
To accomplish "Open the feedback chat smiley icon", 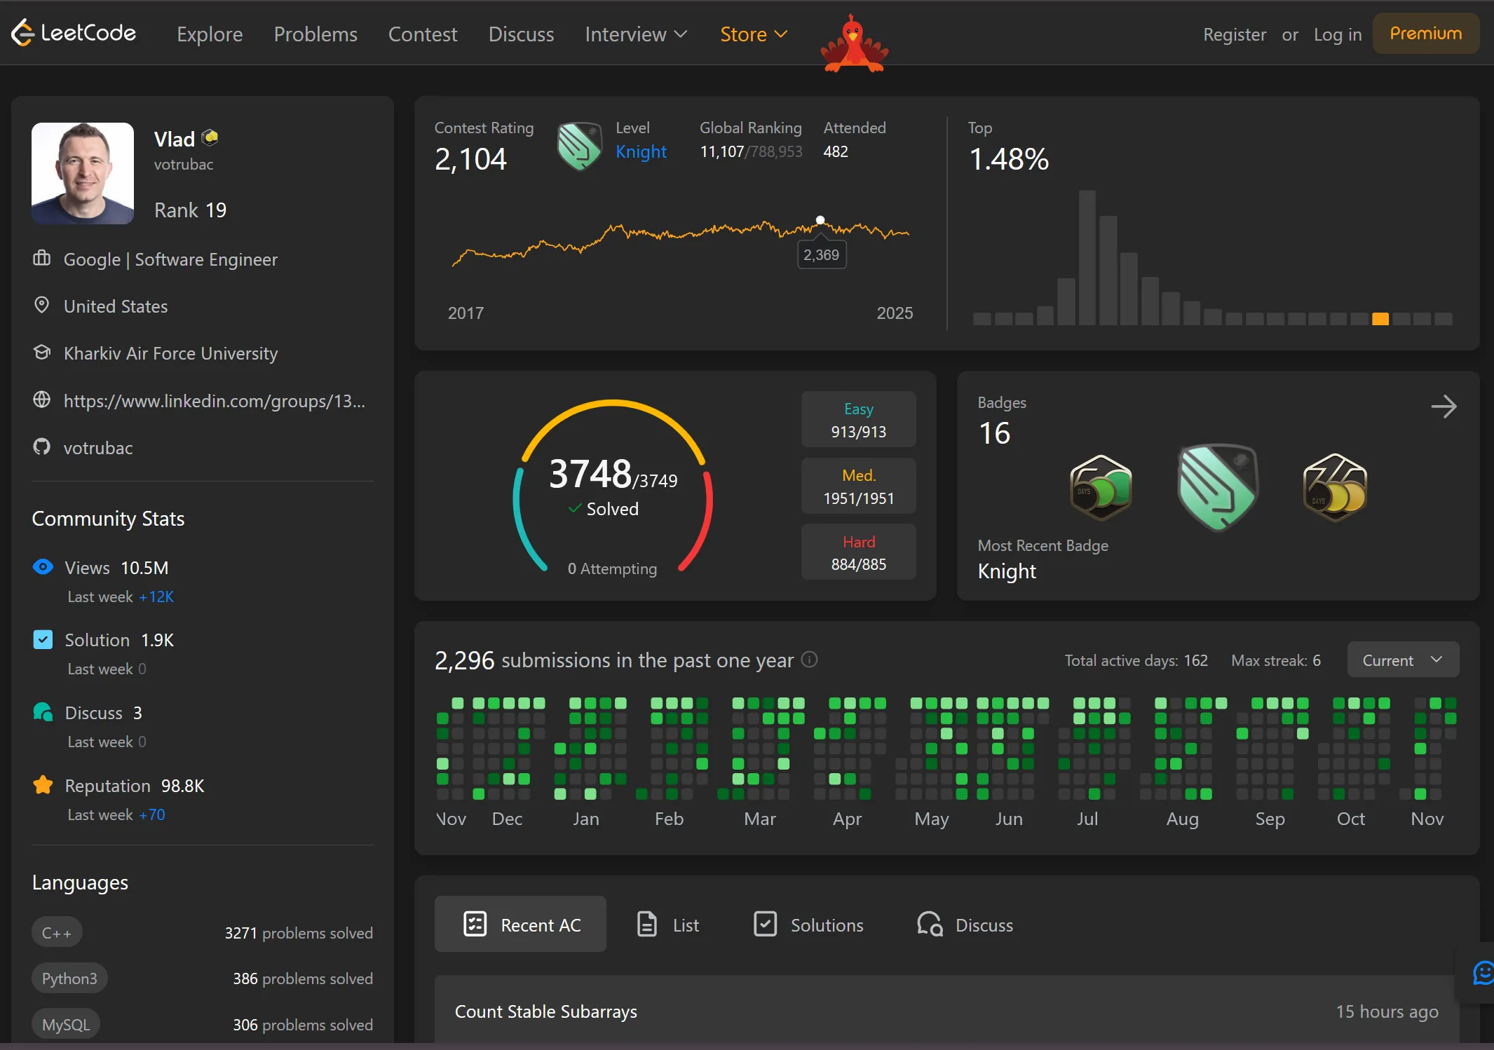I will pos(1483,972).
